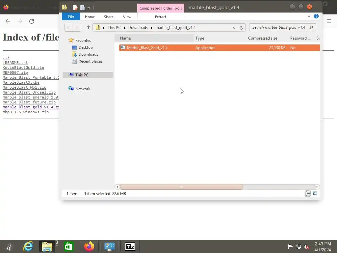Sort by Compressed size column
The width and height of the screenshot is (337, 253).
click(x=262, y=38)
